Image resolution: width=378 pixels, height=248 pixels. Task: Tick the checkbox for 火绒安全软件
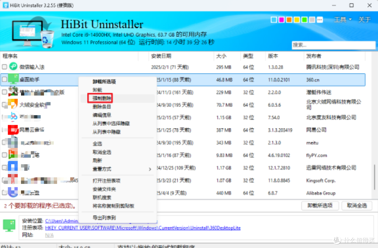4,104
